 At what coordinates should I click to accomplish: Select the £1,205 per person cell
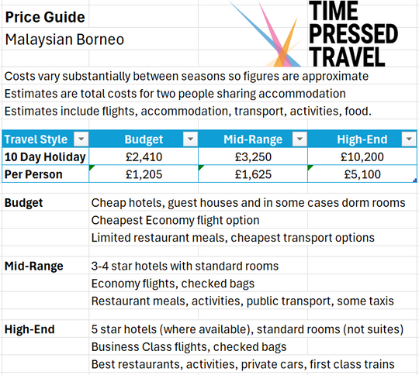click(144, 174)
